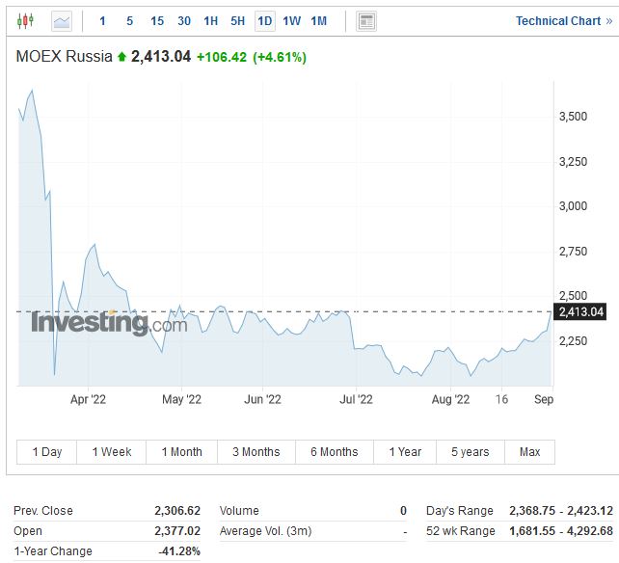Display the Max time range
The width and height of the screenshot is (619, 563).
529,452
